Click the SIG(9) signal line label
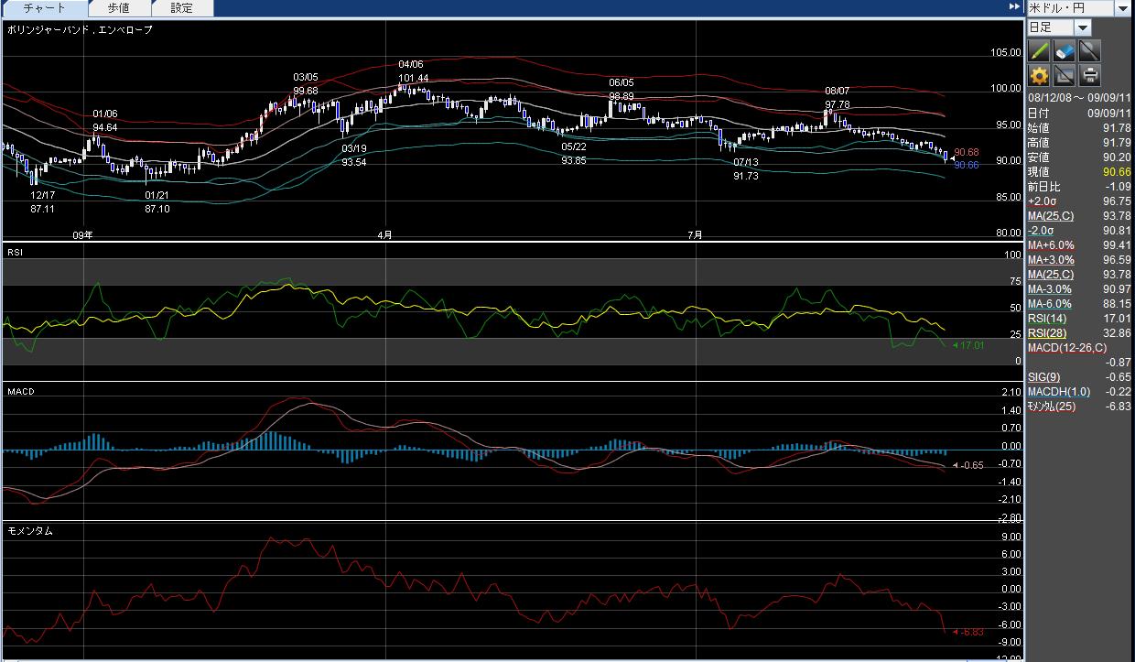The image size is (1135, 662). pyautogui.click(x=1043, y=377)
